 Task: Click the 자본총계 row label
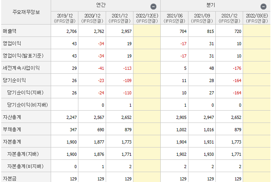[12, 142]
